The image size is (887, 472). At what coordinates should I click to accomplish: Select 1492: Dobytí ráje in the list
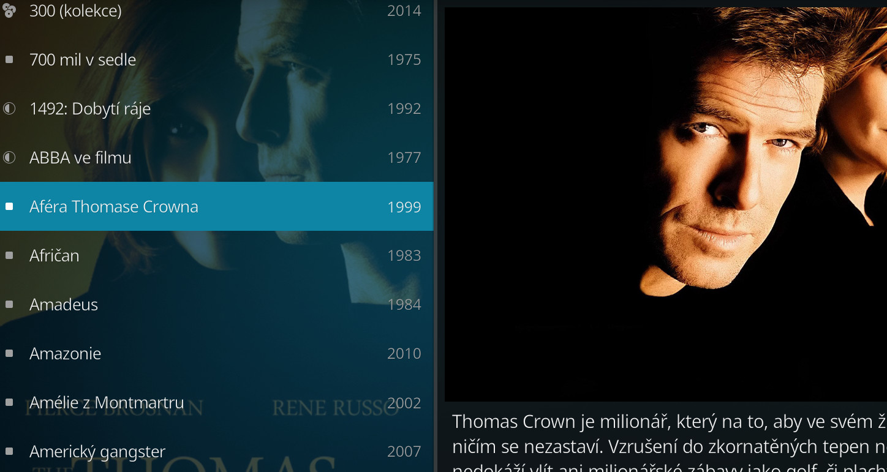[x=216, y=108]
